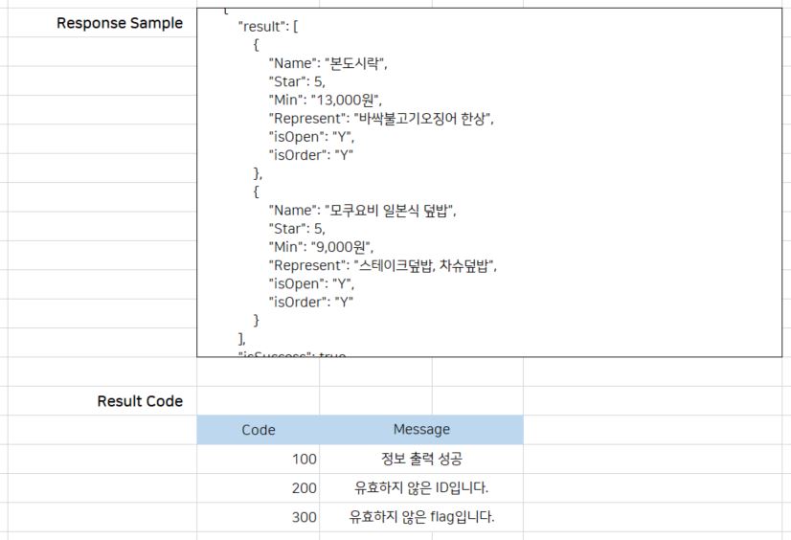The image size is (791, 540).
Task: Click the "Min": "13,000원" line
Action: (326, 100)
